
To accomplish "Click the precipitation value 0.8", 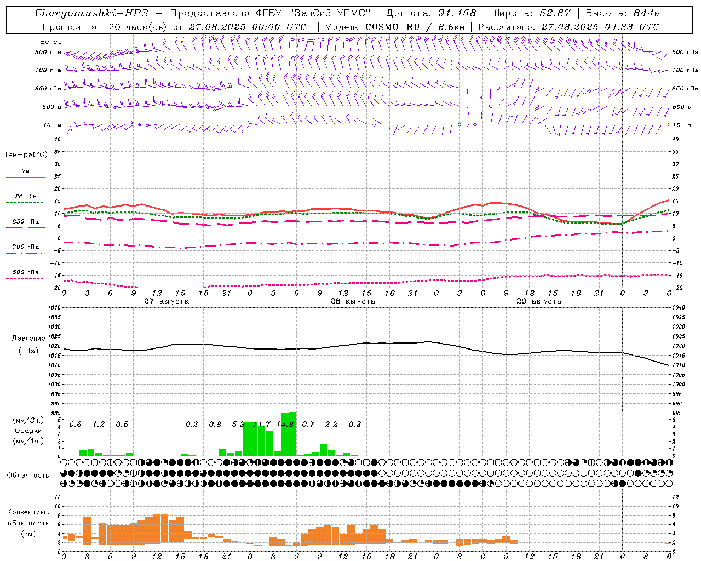I will 215,425.
